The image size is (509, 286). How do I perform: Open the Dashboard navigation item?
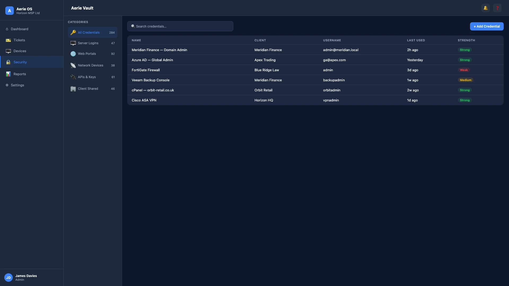[x=32, y=29]
